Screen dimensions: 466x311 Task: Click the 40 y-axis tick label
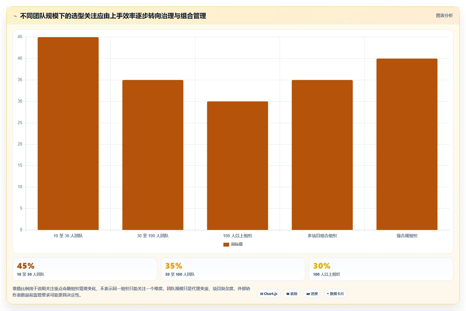20,58
